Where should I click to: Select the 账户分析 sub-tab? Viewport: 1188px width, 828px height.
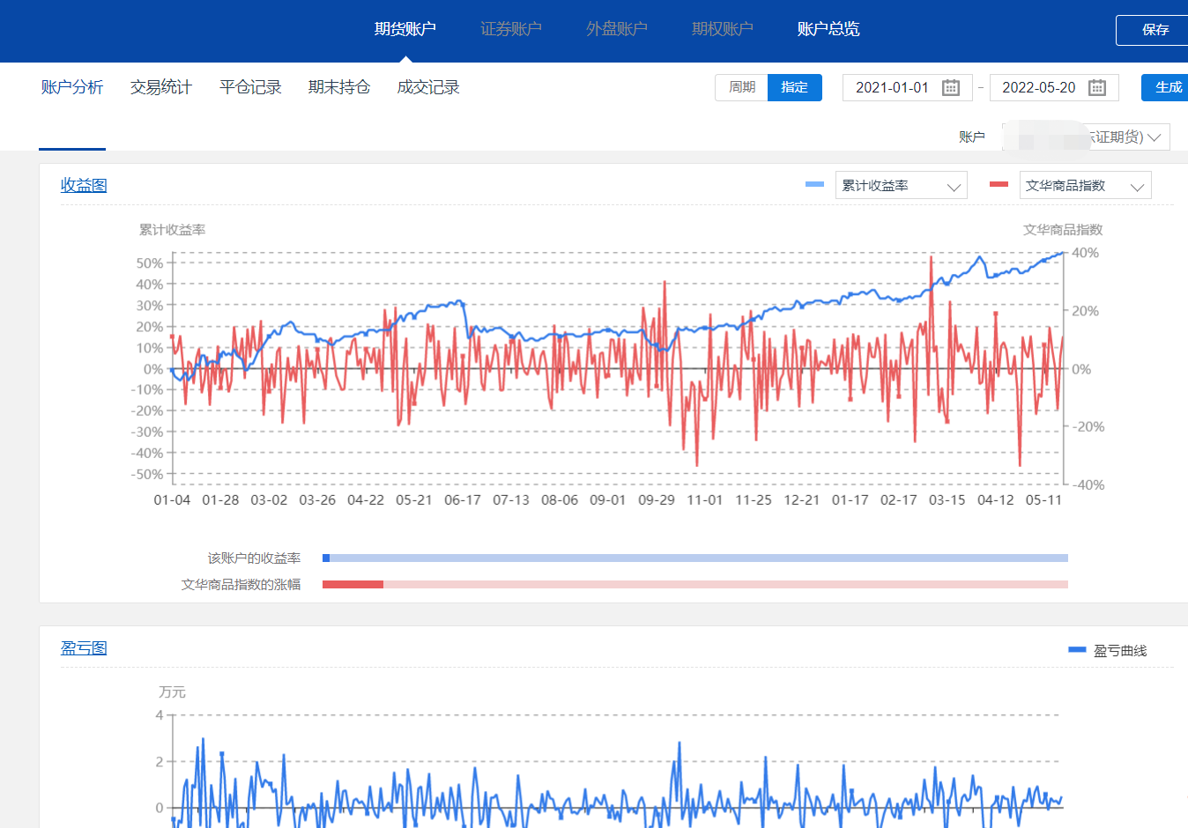tap(72, 87)
